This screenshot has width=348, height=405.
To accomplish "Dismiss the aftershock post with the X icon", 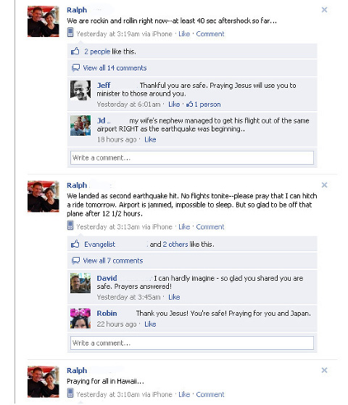I will (324, 10).
